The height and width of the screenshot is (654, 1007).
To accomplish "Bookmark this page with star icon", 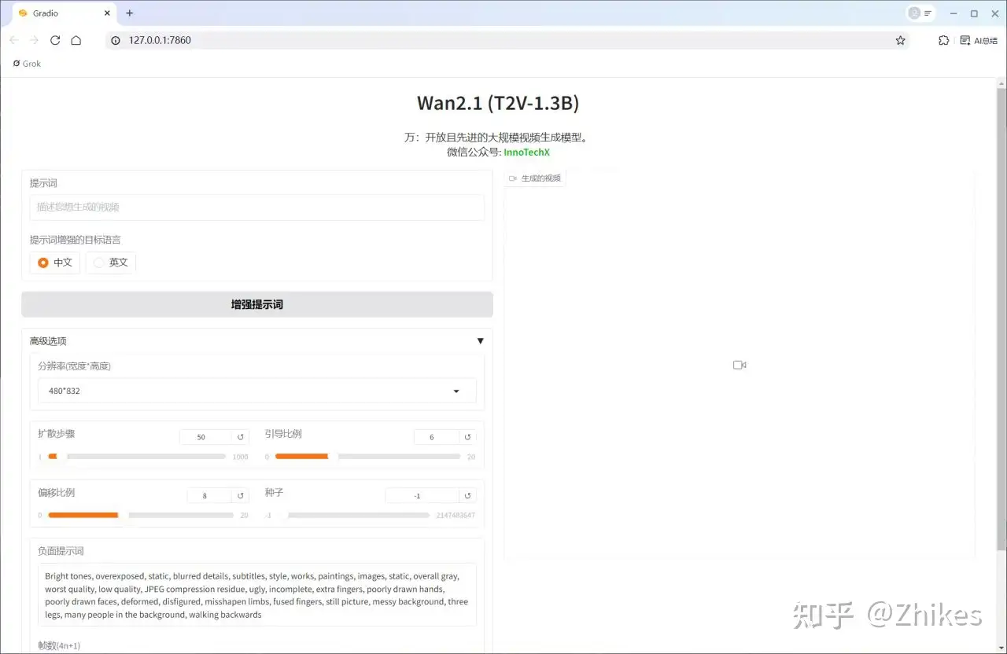I will tap(900, 40).
